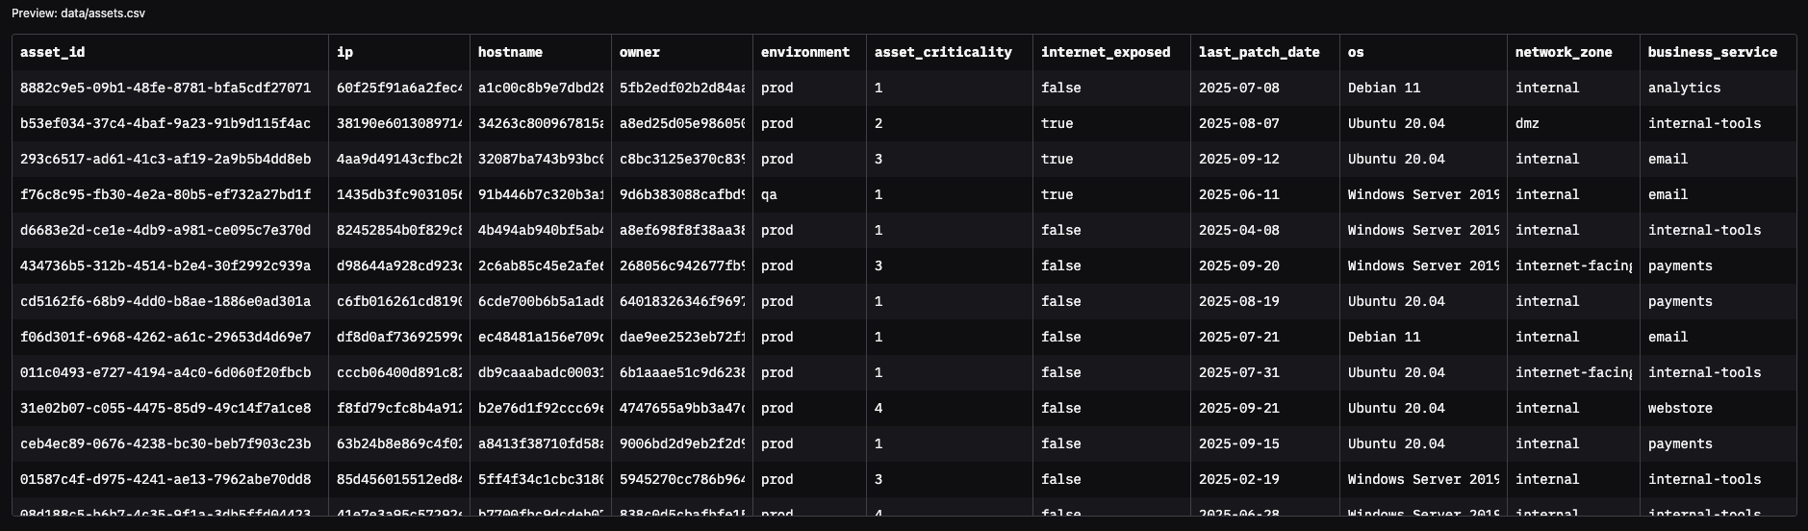Select the last_patch_date column header
This screenshot has width=1808, height=531.
point(1259,53)
